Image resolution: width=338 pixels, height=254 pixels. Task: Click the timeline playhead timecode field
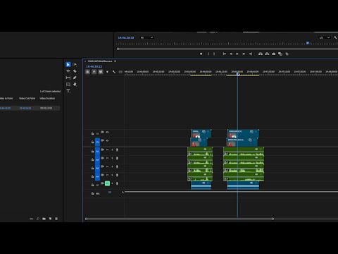point(94,66)
